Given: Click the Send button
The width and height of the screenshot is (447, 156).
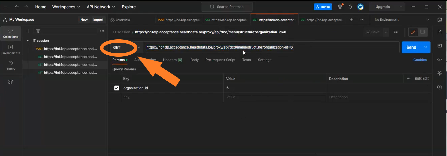Looking at the screenshot, I should coord(411,48).
